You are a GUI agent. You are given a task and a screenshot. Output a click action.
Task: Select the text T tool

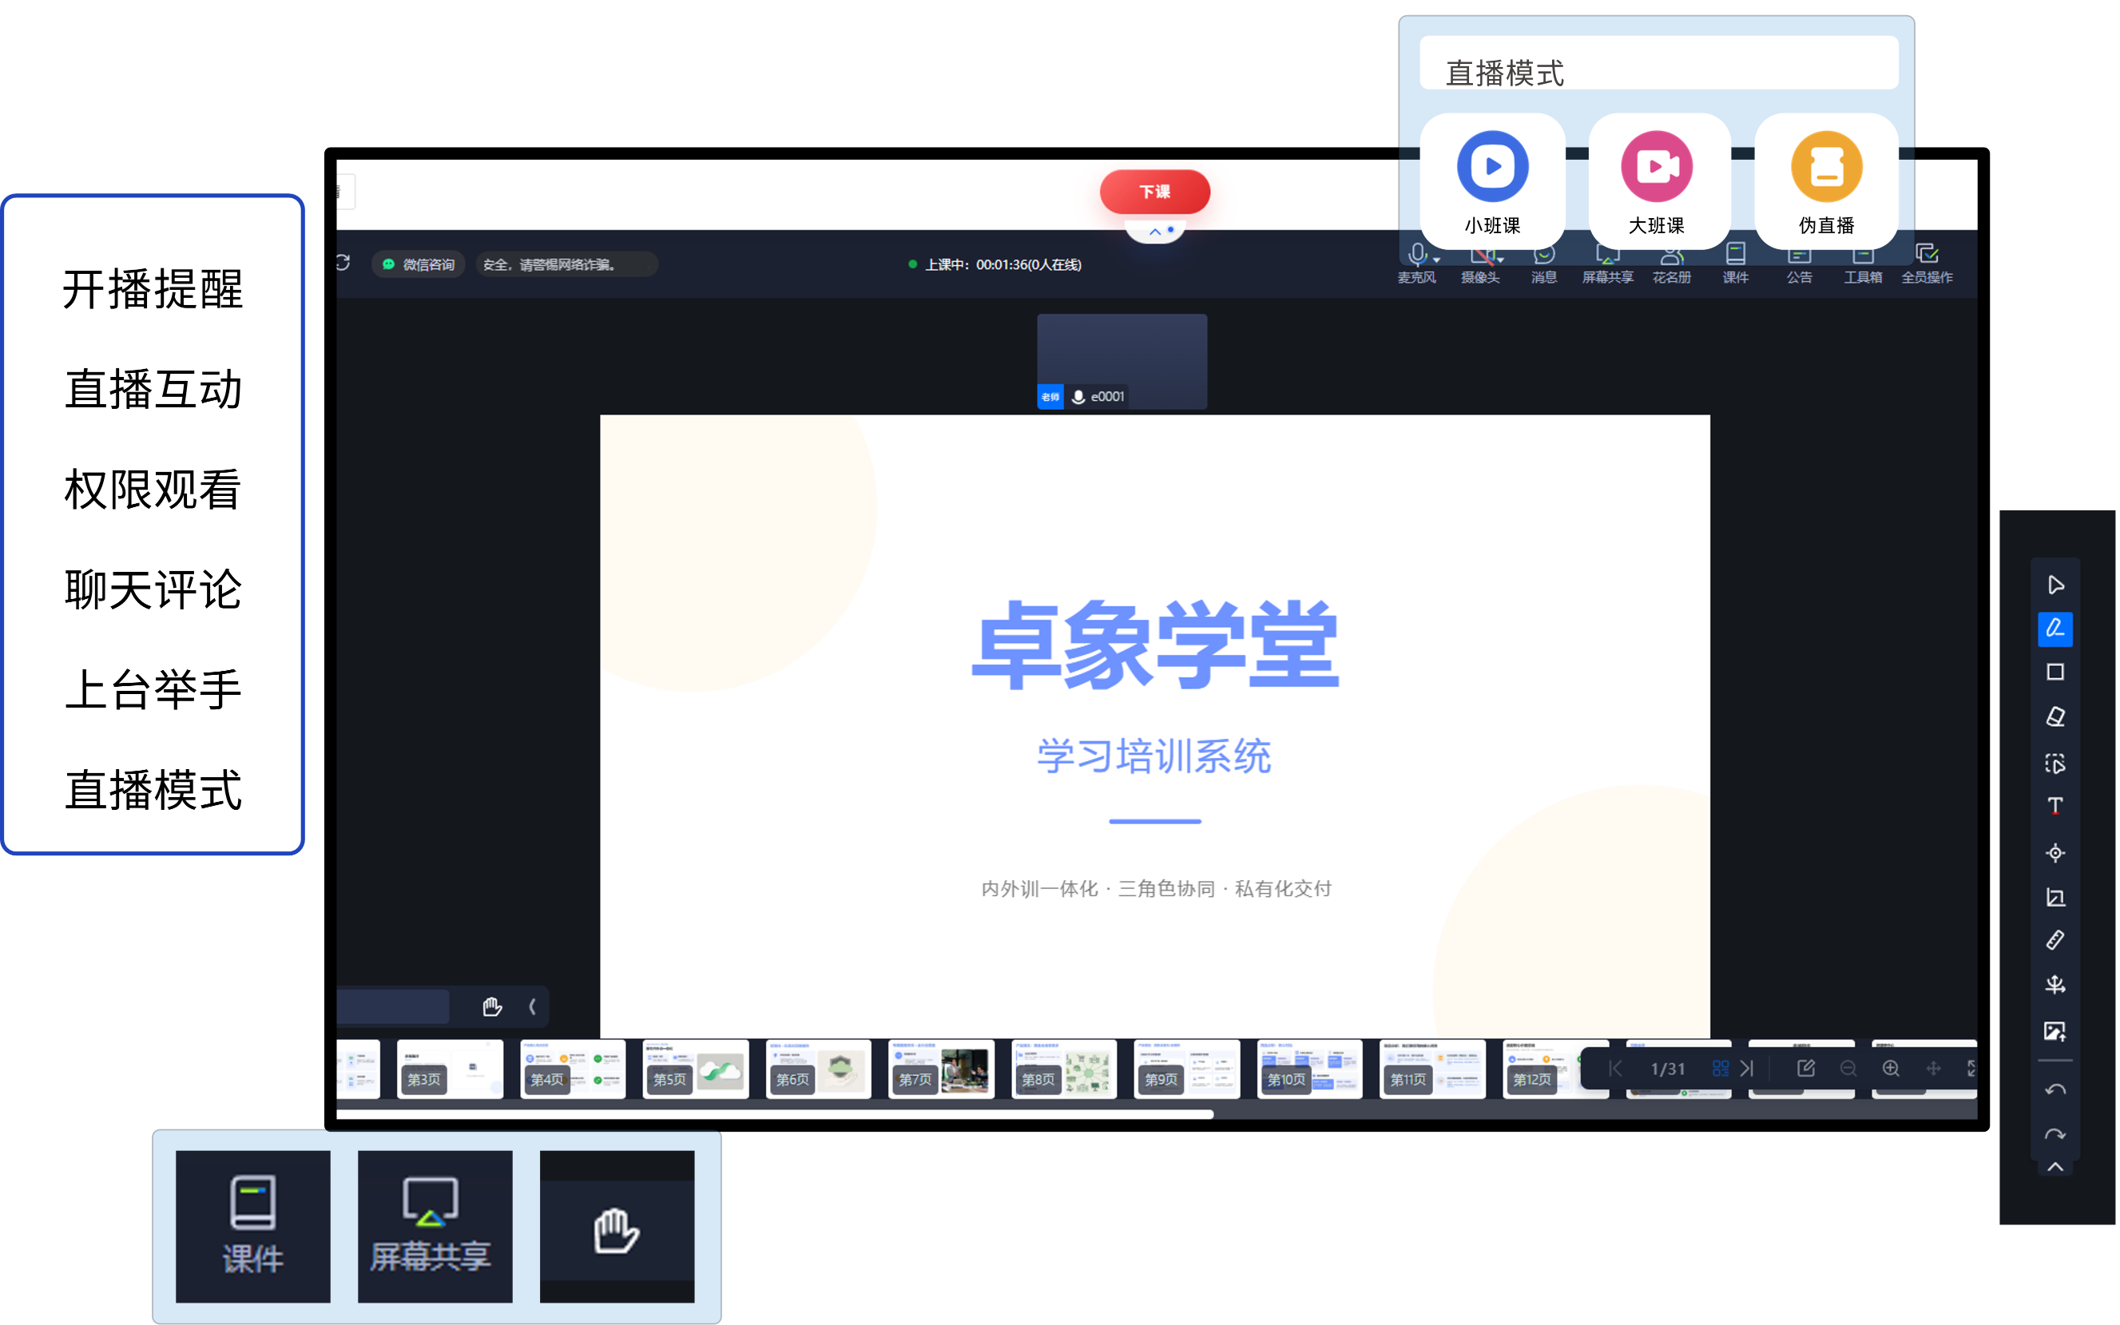tap(2054, 806)
